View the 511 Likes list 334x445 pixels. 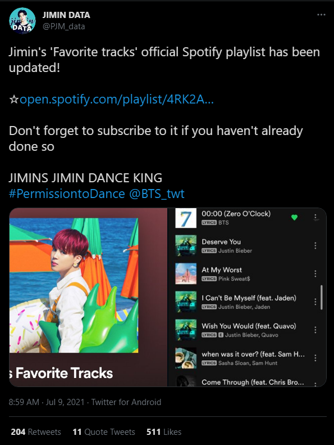(x=164, y=432)
